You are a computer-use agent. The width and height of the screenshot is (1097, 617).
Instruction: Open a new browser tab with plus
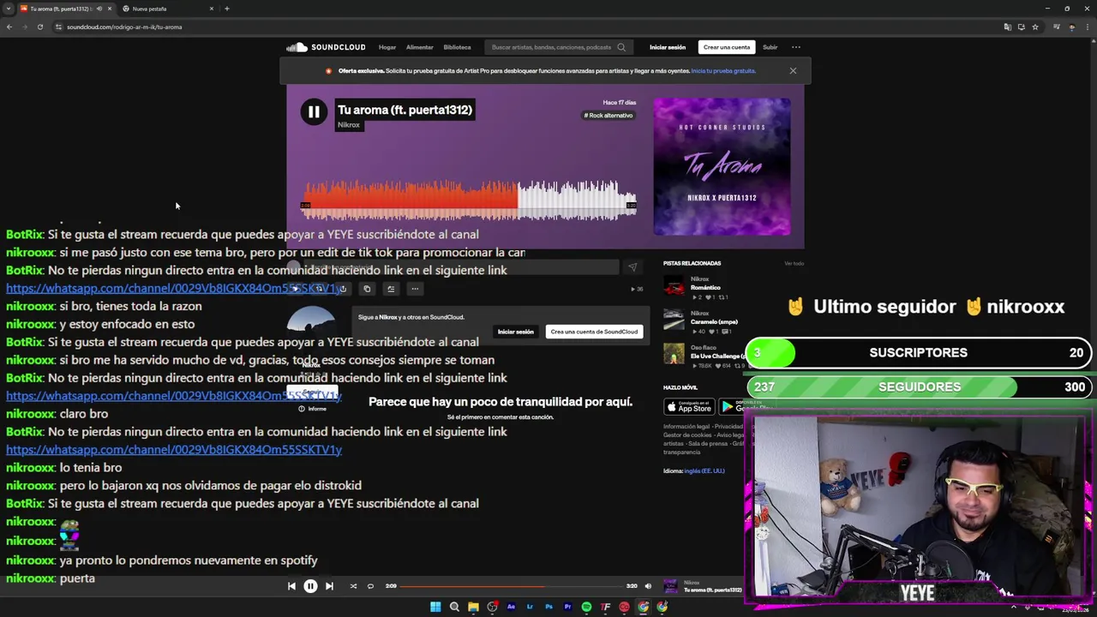(x=226, y=9)
